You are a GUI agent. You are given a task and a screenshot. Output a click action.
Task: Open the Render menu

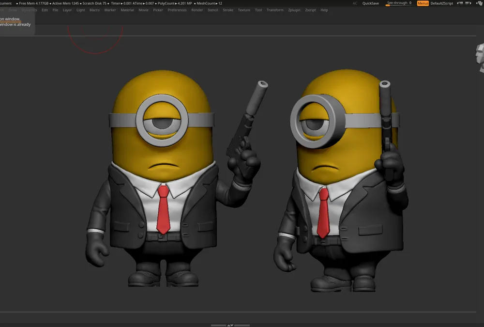[x=197, y=10]
